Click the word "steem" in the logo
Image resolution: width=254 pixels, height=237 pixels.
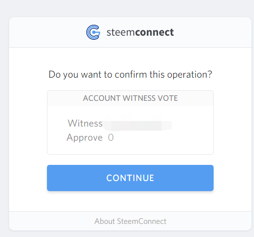click(x=121, y=32)
